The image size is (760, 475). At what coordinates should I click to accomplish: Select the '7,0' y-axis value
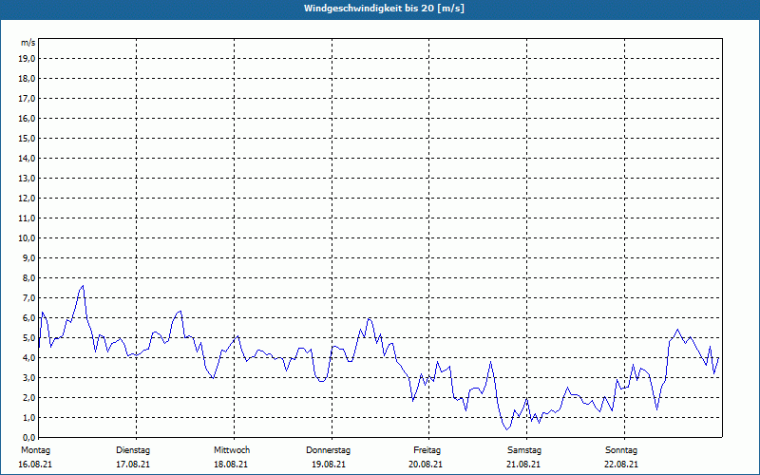tap(28, 298)
